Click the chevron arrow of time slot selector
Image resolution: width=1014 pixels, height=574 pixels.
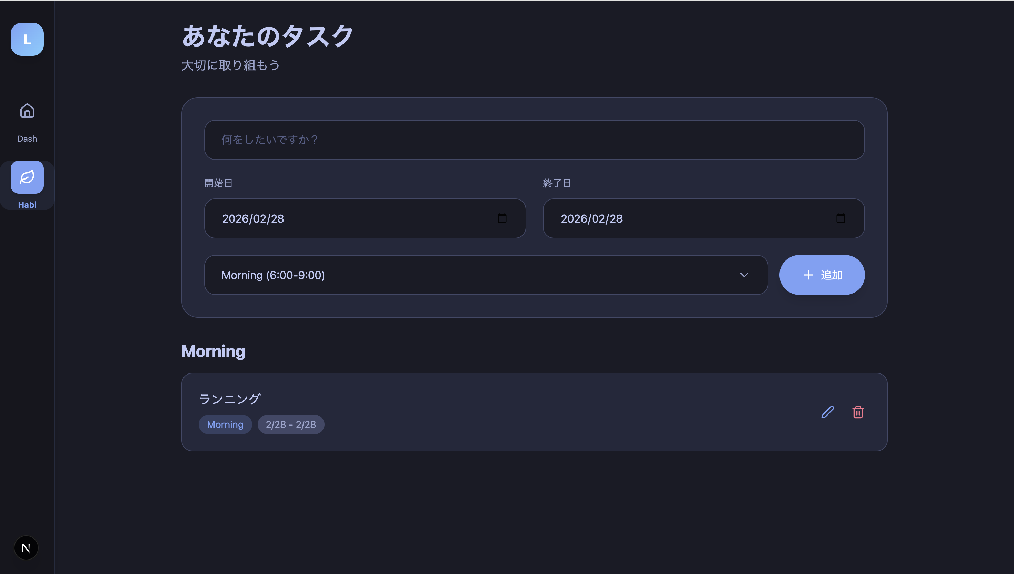point(744,275)
